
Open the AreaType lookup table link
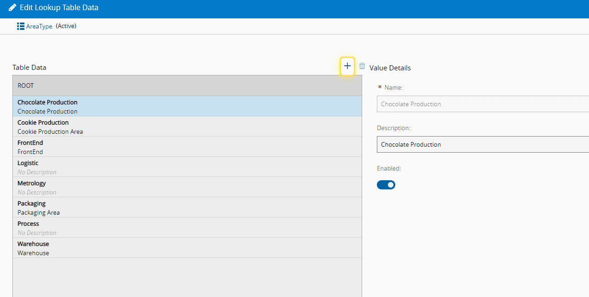39,26
